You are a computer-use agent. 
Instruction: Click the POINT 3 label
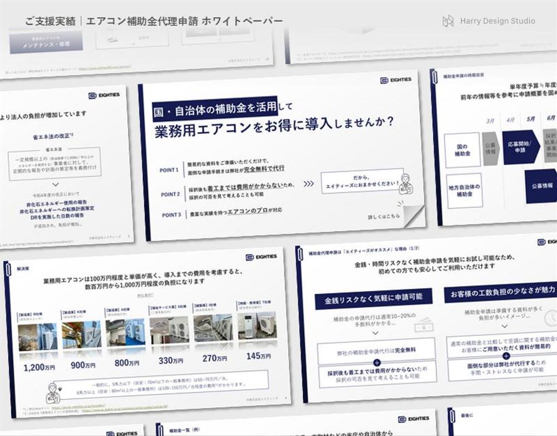pos(172,215)
